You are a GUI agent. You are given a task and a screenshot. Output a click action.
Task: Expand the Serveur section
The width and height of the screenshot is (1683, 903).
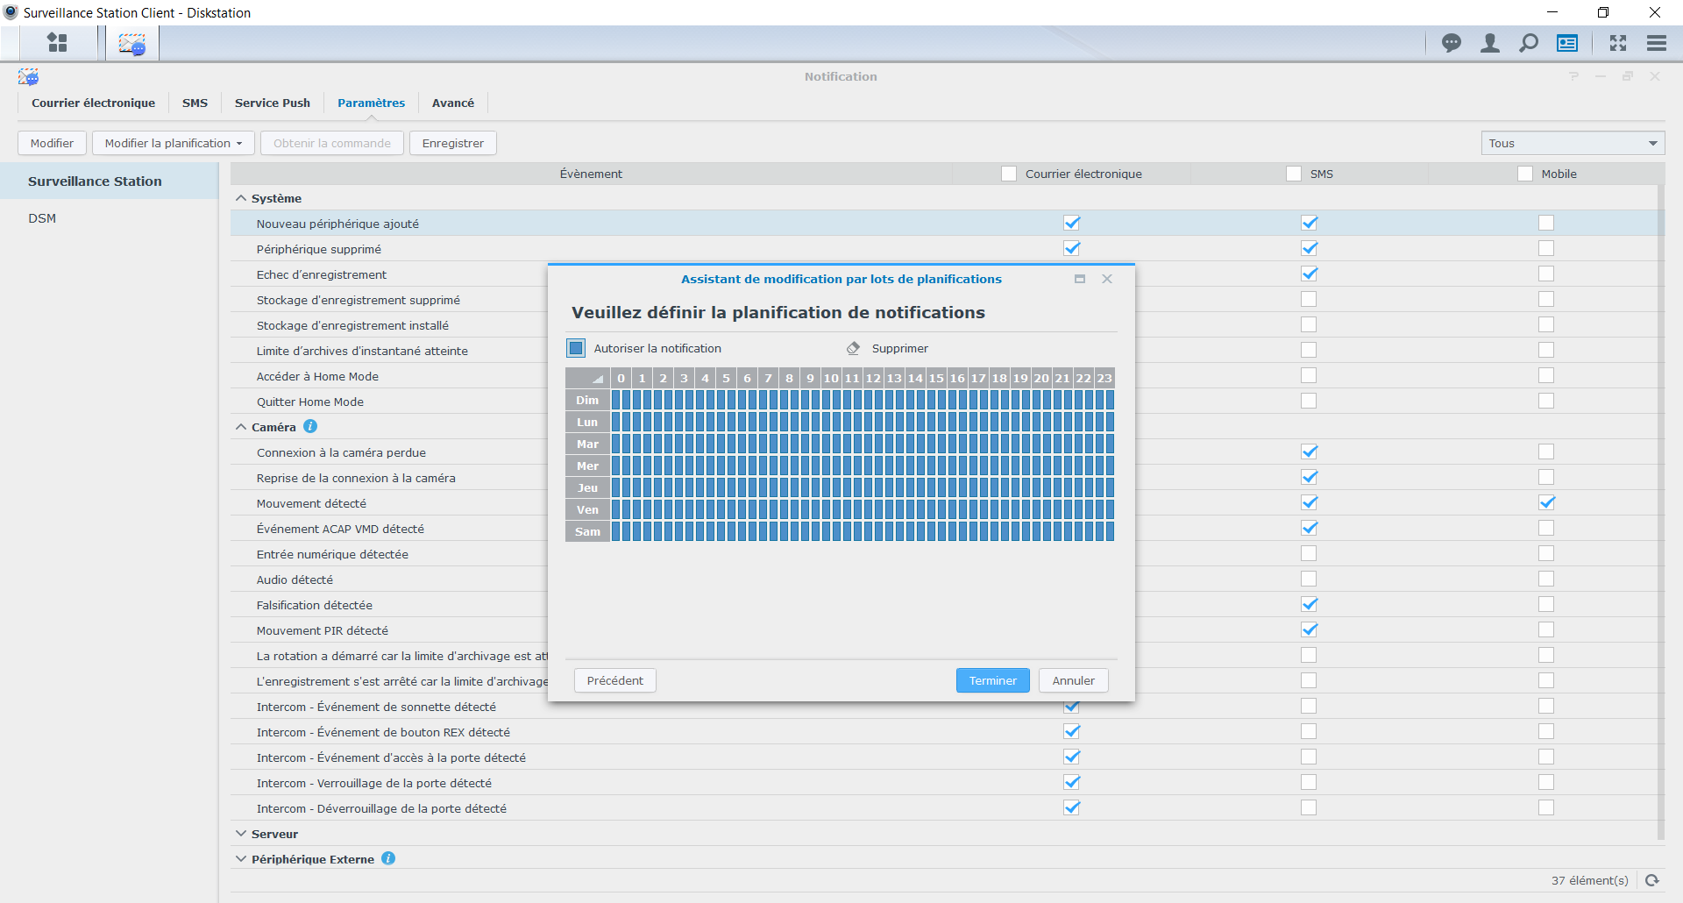(241, 834)
